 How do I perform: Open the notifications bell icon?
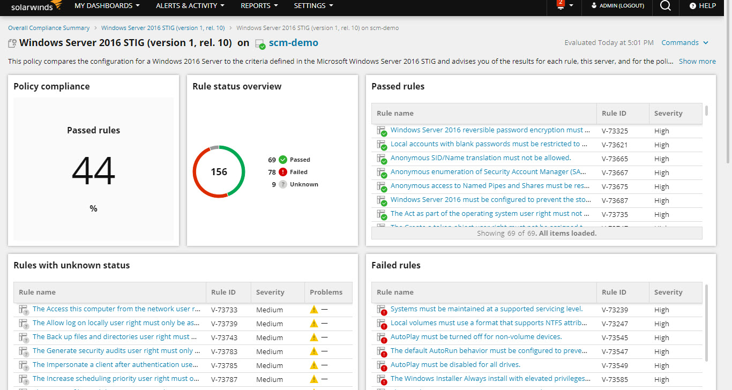tap(561, 5)
